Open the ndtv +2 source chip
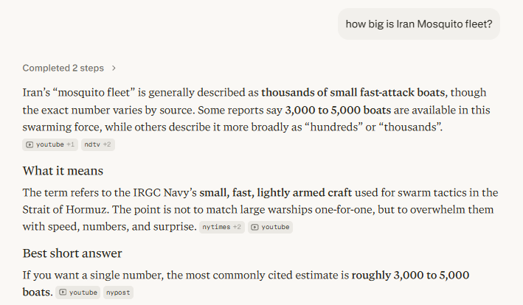 97,144
